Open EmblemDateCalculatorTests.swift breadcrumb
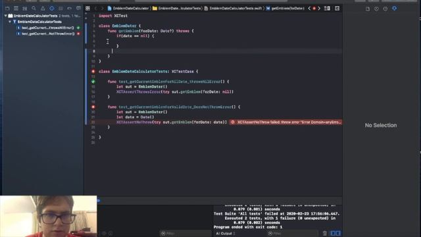The height and width of the screenshot is (237, 421). 233,9
